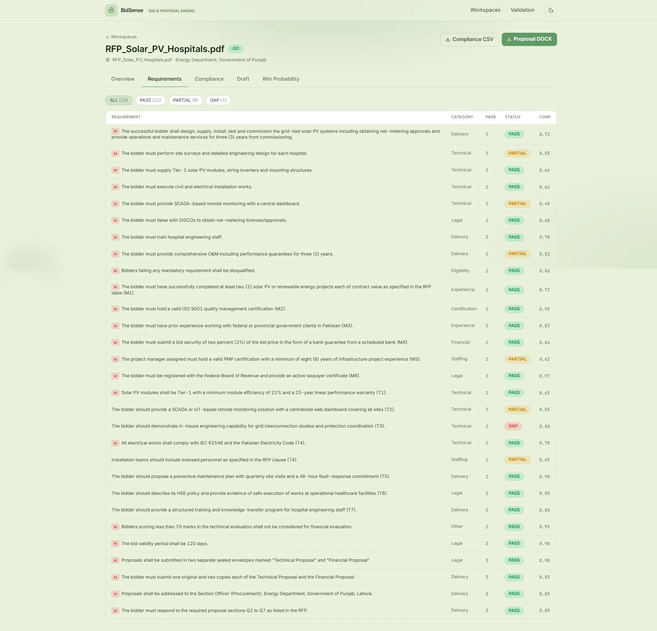Click the M badge on train hospital staff row
657x631 pixels.
coord(115,237)
